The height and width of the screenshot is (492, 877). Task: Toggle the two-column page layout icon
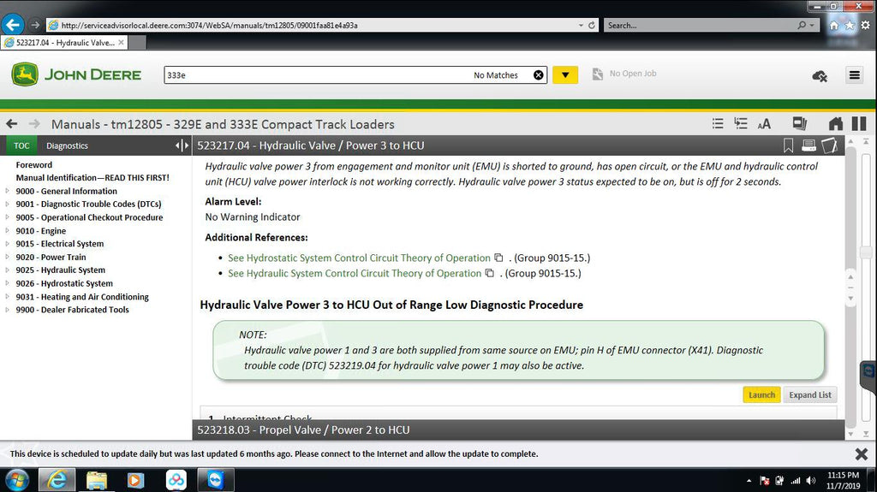[858, 124]
